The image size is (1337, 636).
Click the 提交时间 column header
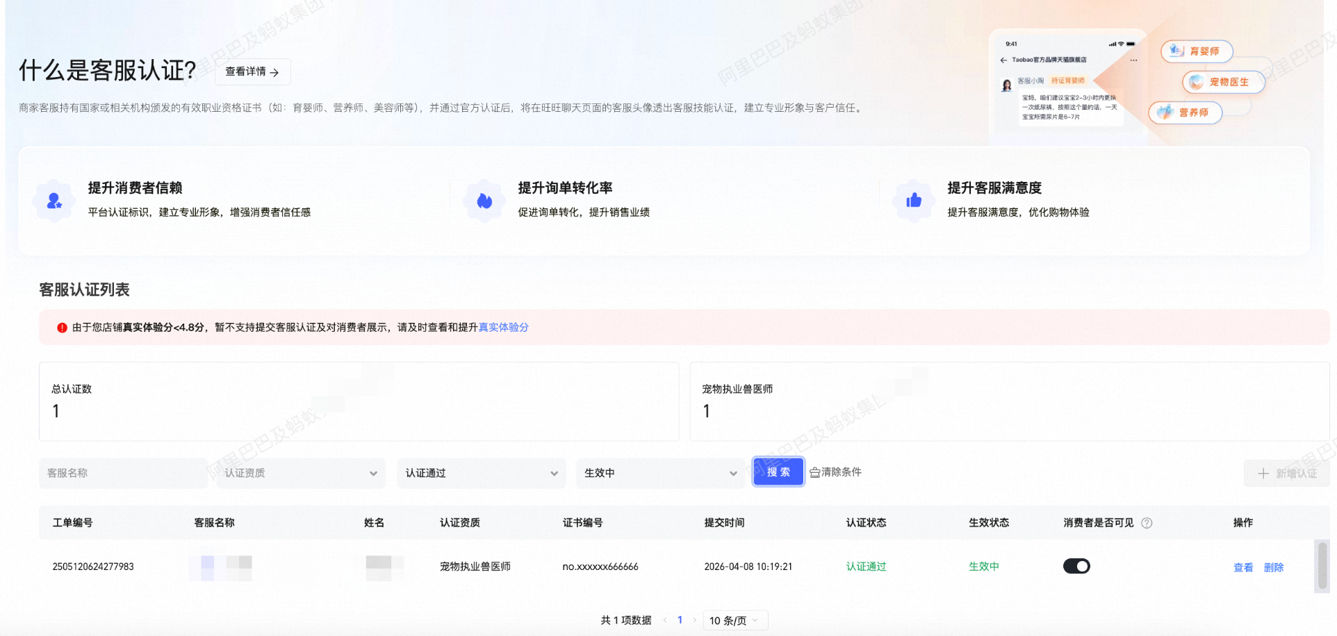[x=724, y=523]
